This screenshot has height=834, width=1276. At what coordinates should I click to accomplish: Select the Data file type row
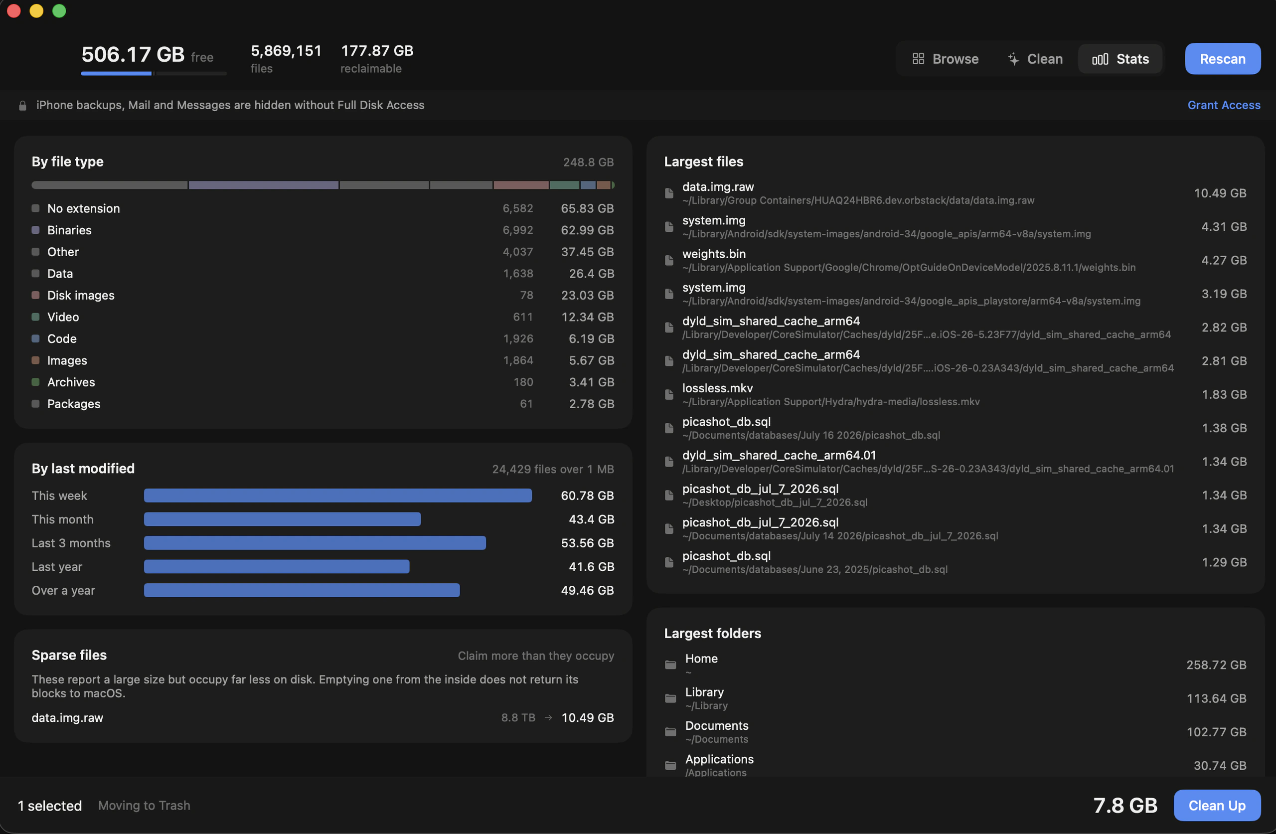tap(323, 274)
